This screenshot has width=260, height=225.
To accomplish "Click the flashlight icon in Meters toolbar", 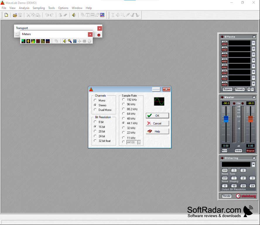I will (70, 41).
